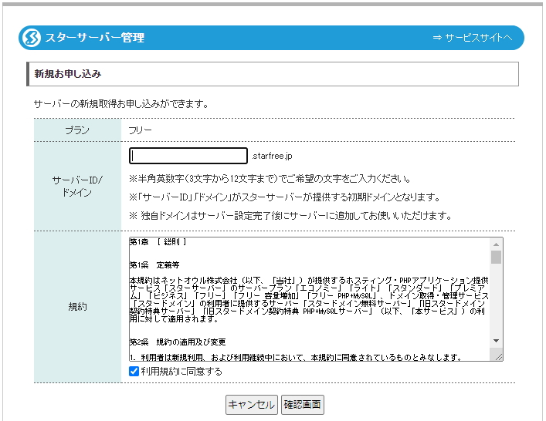
Task: Click the 新規お申し込み heading
Action: (x=68, y=74)
